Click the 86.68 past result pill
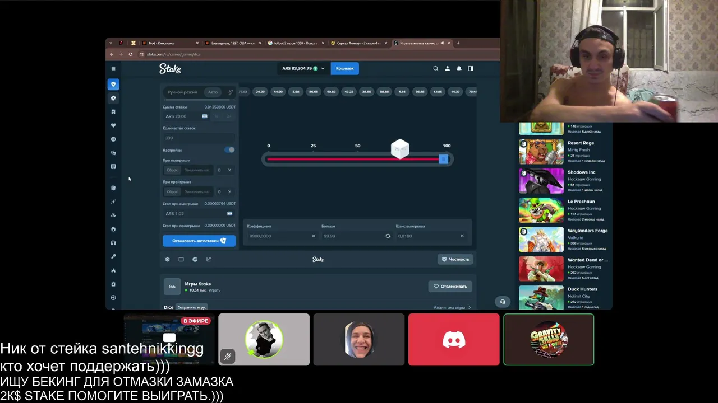The image size is (718, 403). [313, 92]
